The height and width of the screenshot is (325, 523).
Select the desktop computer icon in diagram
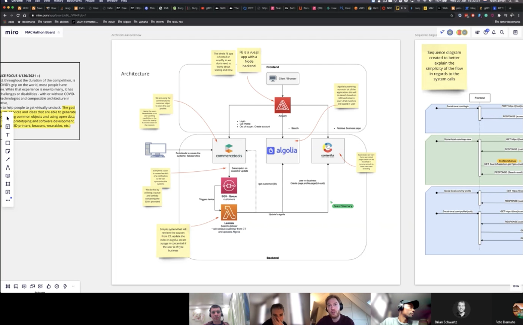(155, 150)
